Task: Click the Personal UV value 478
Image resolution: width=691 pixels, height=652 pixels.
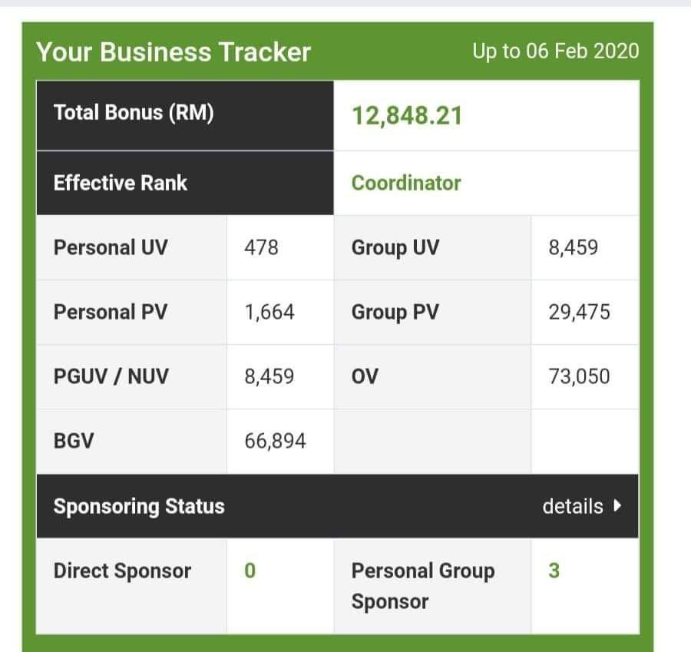Action: click(261, 248)
